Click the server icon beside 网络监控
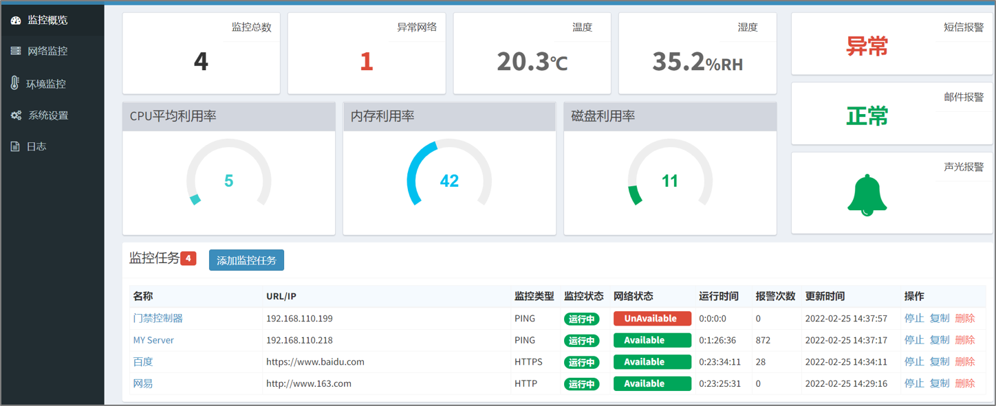The height and width of the screenshot is (406, 996). (16, 51)
